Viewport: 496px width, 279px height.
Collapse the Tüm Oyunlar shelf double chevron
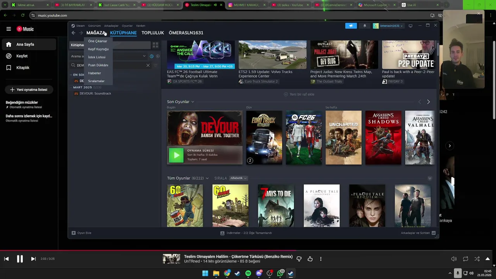[x=430, y=178]
